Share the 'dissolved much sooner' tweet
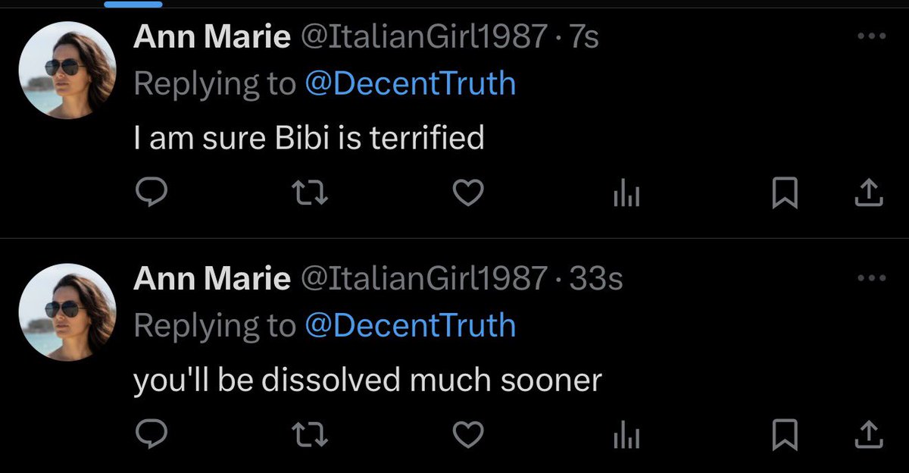 click(869, 434)
